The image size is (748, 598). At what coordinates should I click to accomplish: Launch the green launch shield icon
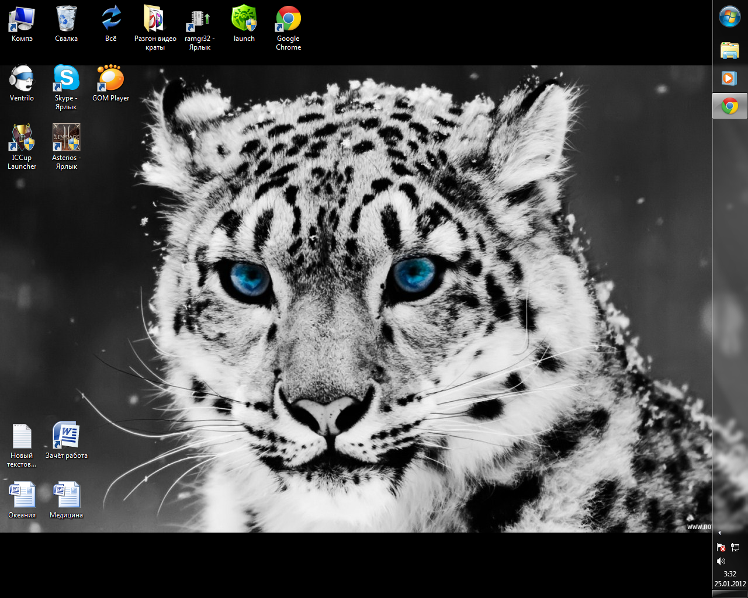click(x=244, y=19)
